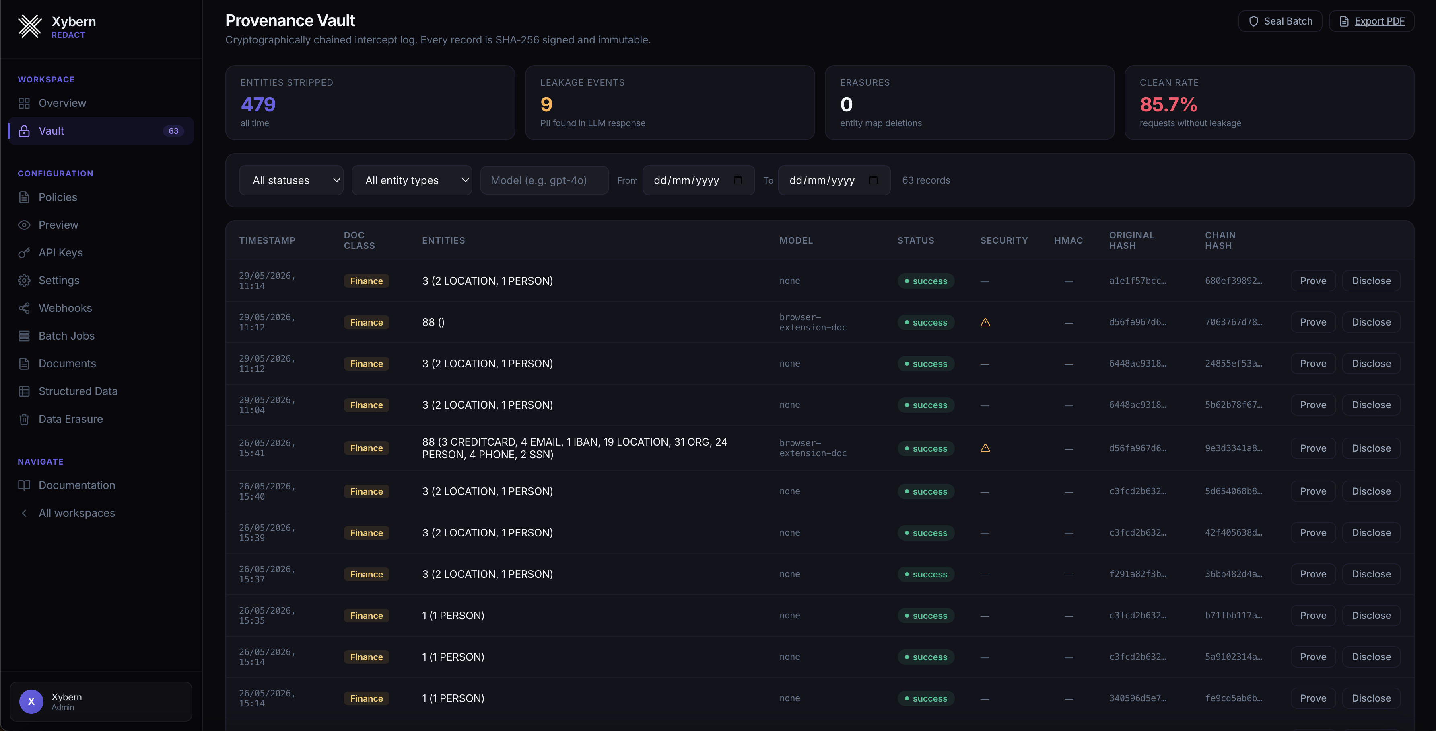Click the PDF file icon in Export PDF
Image resolution: width=1436 pixels, height=731 pixels.
1344,21
